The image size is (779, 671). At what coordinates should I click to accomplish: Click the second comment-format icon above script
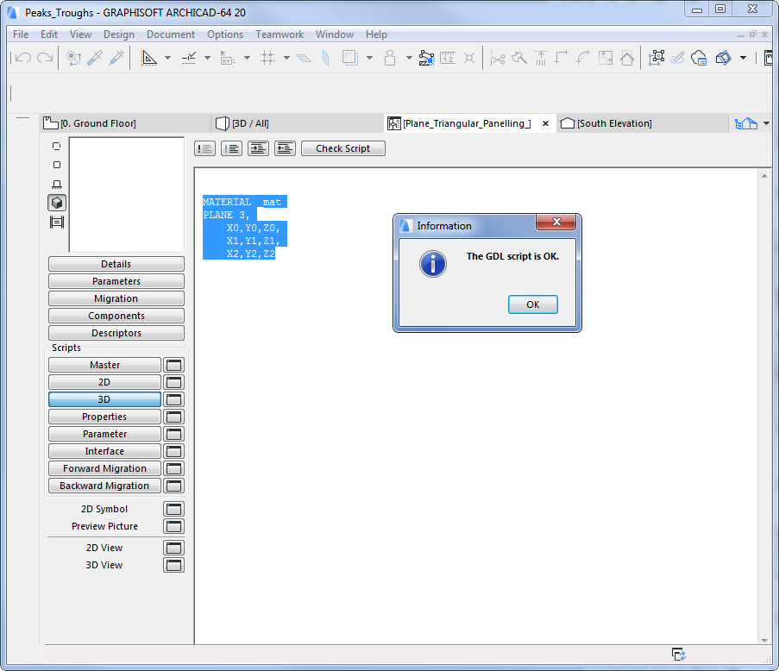pos(231,148)
